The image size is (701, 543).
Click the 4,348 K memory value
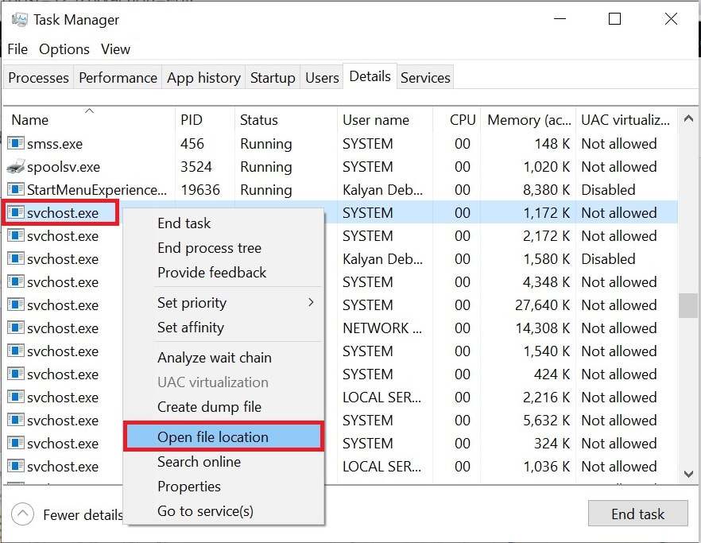546,281
